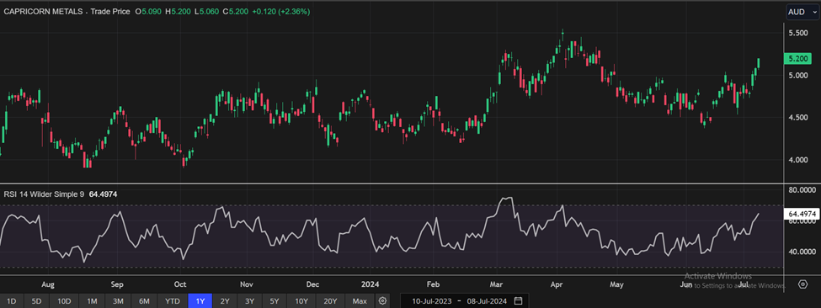Select the 20Y time range
Image resolution: width=821 pixels, height=308 pixels.
[330, 301]
